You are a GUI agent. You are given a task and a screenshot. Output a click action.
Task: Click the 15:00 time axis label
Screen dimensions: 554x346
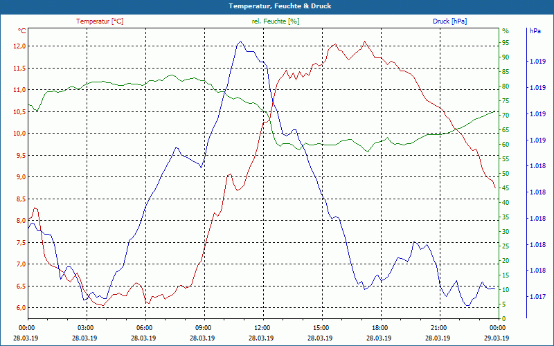(x=321, y=328)
